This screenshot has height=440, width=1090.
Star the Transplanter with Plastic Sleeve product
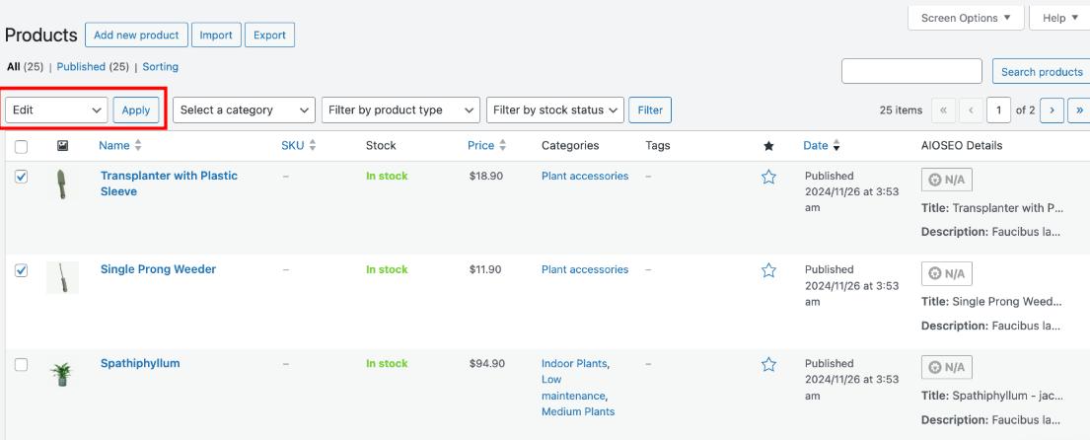click(769, 178)
